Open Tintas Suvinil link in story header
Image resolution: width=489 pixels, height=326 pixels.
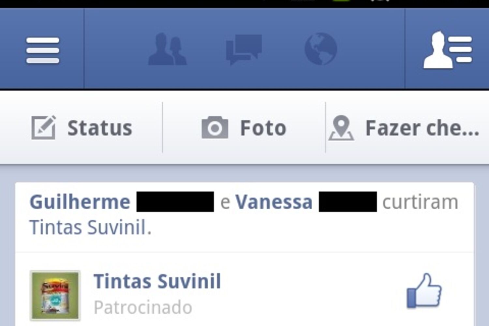[90, 227]
